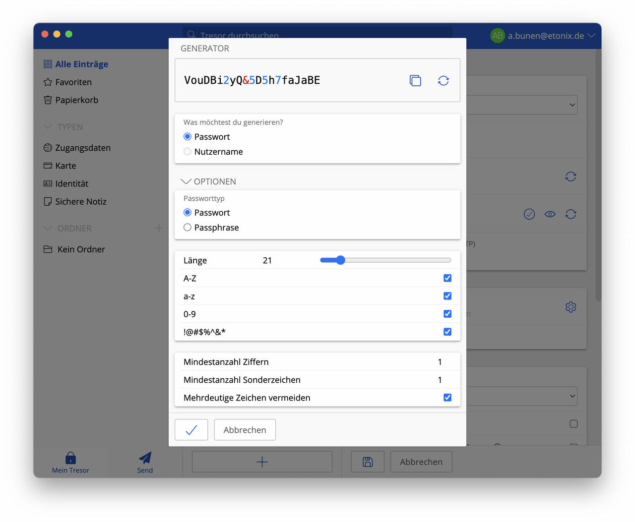Choose Passphrase as password type
Screen dimensions: 635x522
(188, 228)
